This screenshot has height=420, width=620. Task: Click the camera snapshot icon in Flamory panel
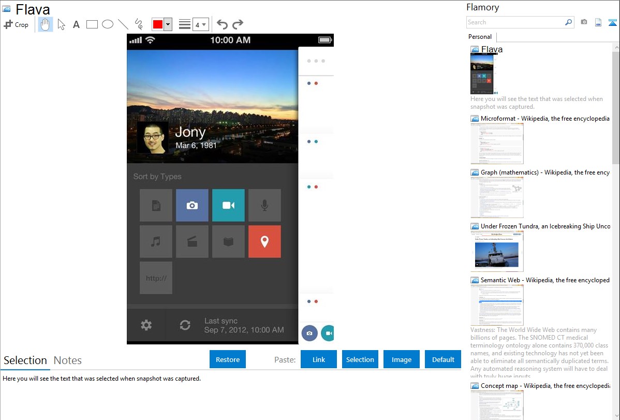coord(584,22)
